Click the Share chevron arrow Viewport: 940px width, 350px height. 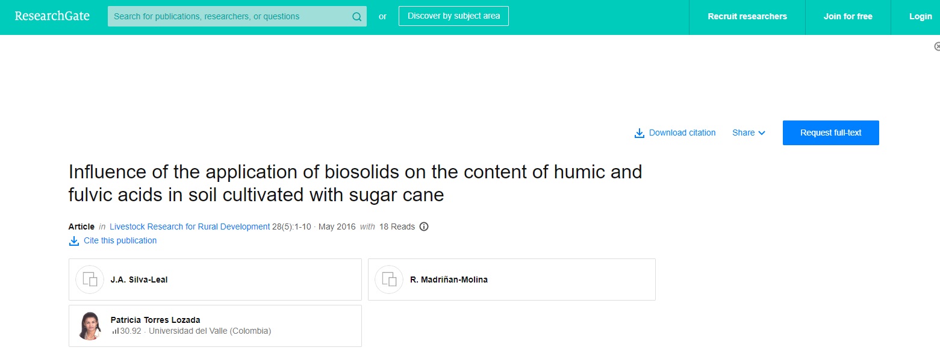point(762,133)
